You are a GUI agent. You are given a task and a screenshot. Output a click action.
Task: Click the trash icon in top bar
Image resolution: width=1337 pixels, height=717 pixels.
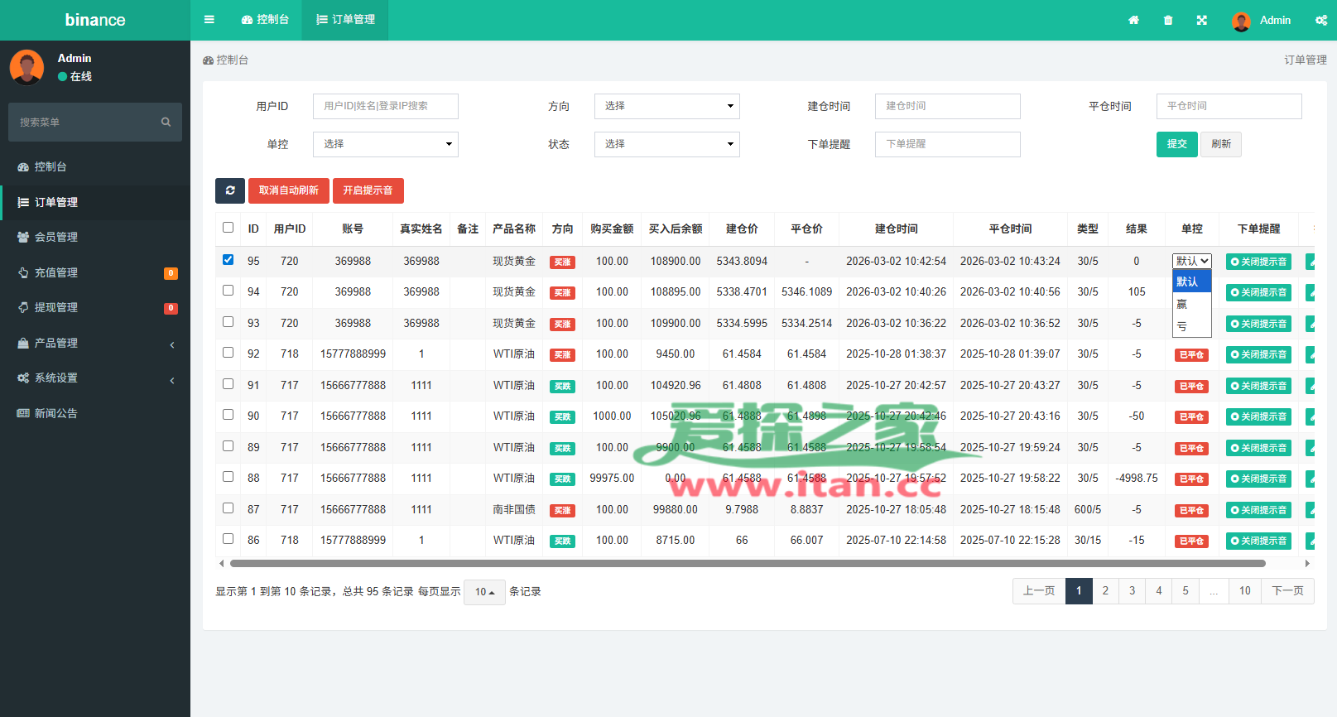[1168, 21]
